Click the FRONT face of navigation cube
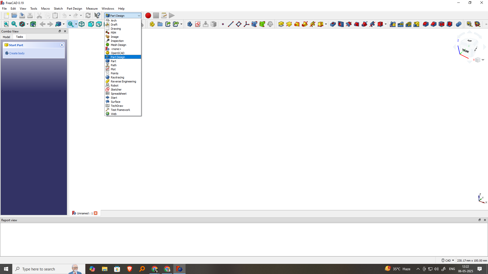488x274 pixels. (x=465, y=51)
